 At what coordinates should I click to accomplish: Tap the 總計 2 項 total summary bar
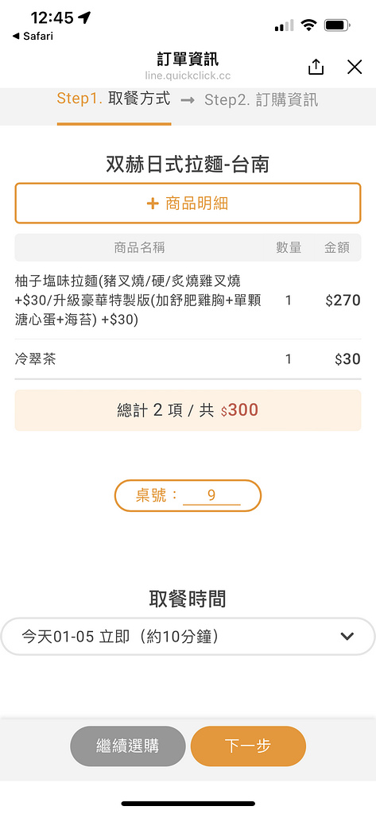[x=188, y=410]
